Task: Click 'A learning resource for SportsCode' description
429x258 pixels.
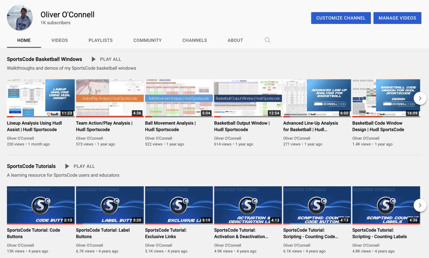Action: [63, 175]
